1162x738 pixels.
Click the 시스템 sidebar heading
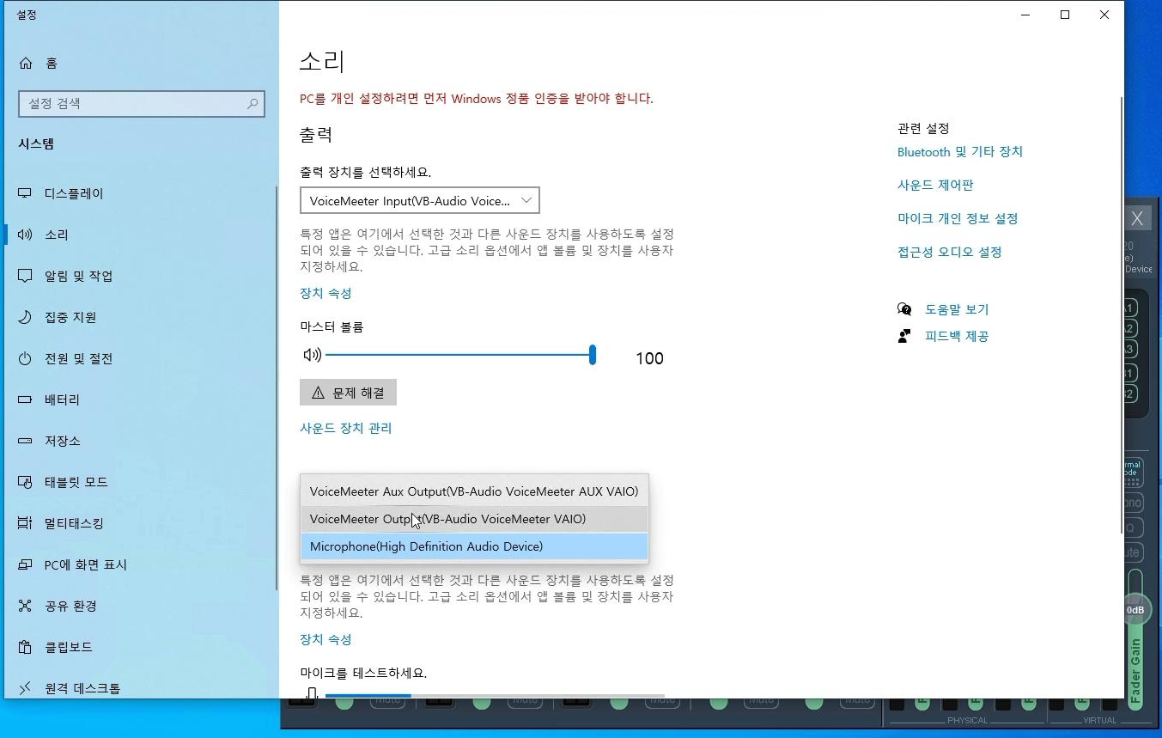36,144
